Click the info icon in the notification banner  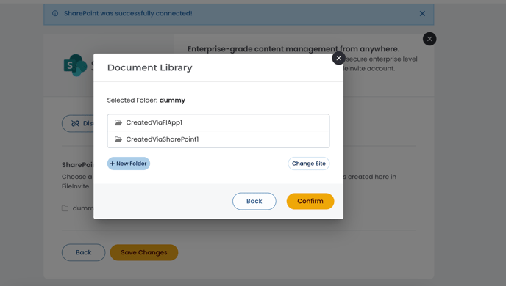tap(55, 13)
